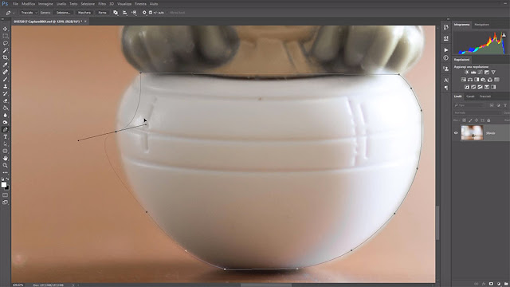
Task: Select the Hand tool
Action: pos(5,158)
